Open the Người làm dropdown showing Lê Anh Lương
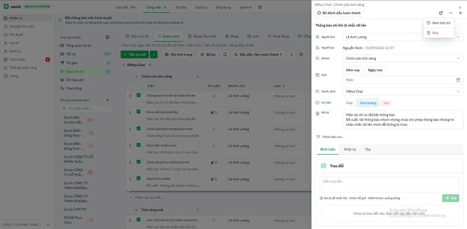 point(403,37)
